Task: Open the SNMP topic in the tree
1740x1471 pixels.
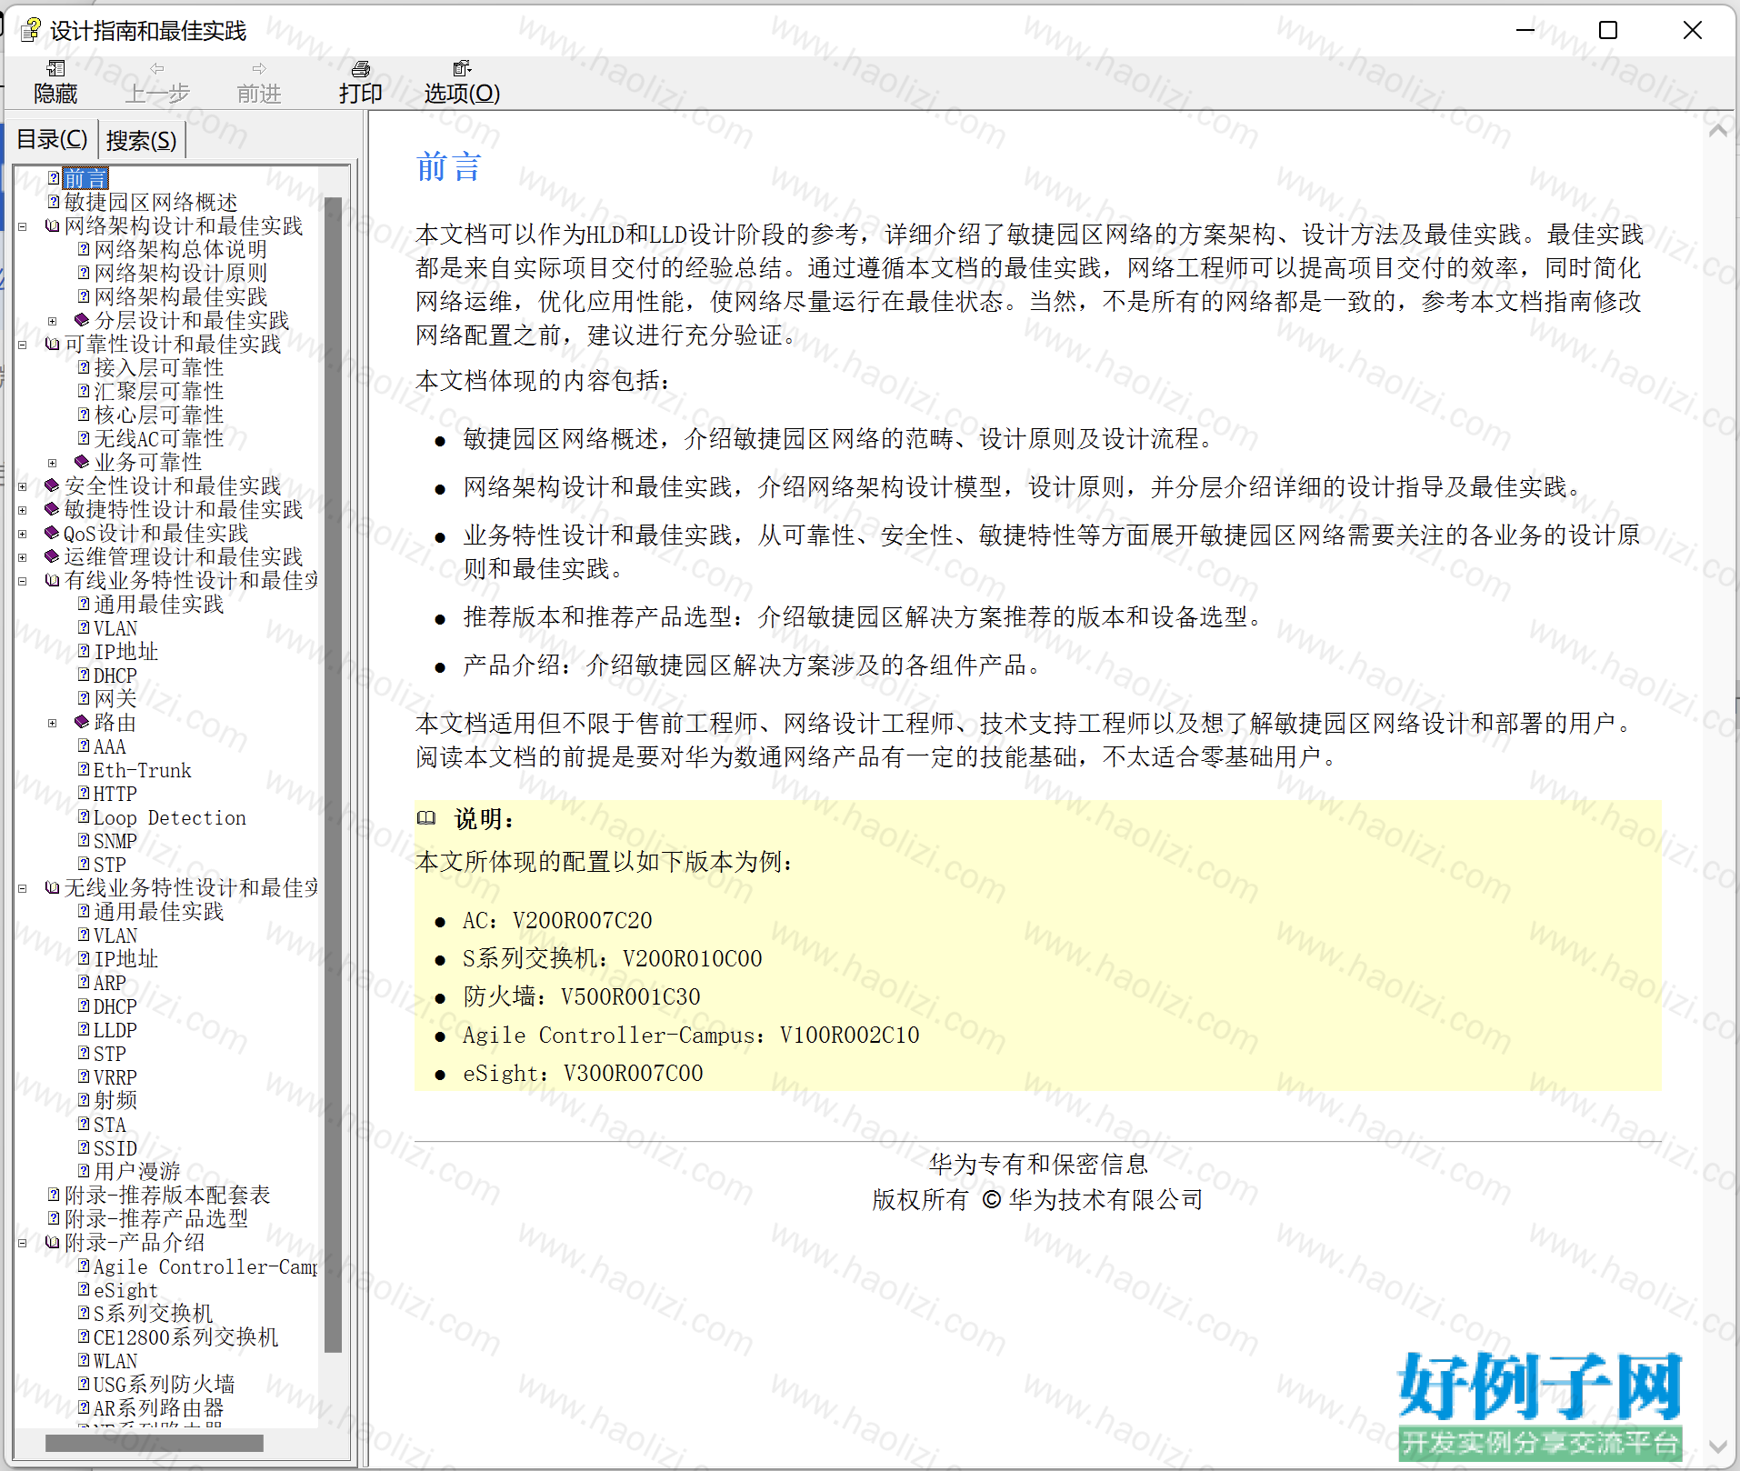Action: click(x=115, y=841)
